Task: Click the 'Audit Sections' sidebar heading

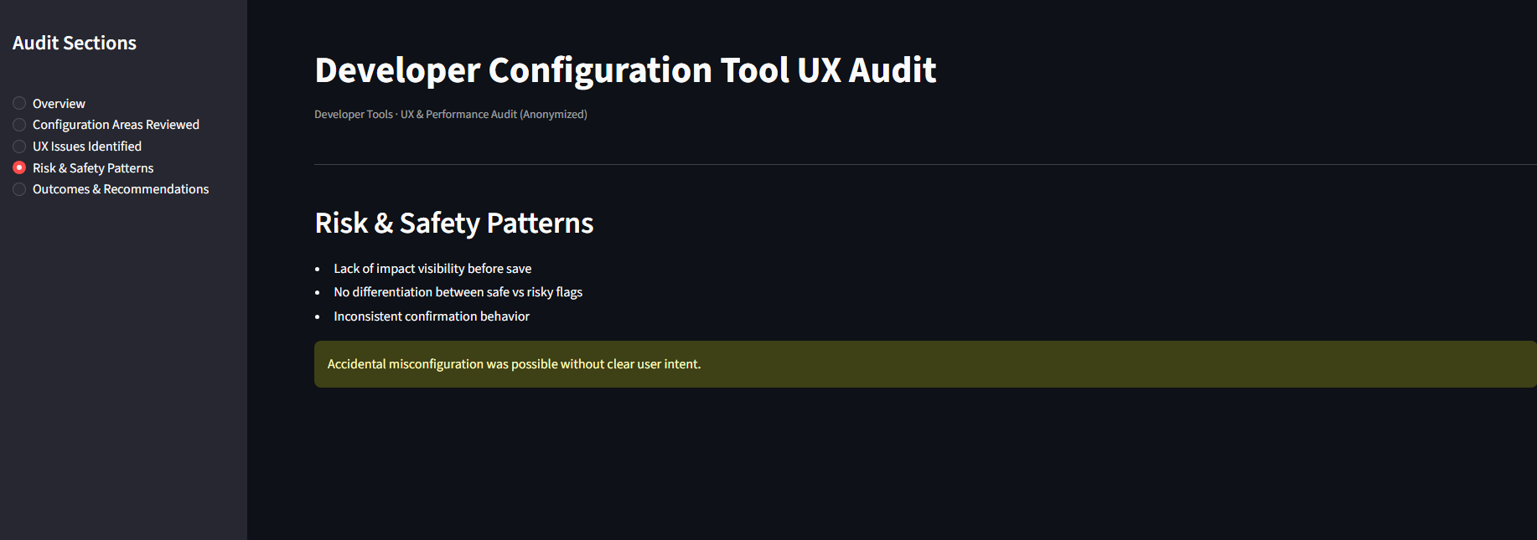Action: [75, 44]
